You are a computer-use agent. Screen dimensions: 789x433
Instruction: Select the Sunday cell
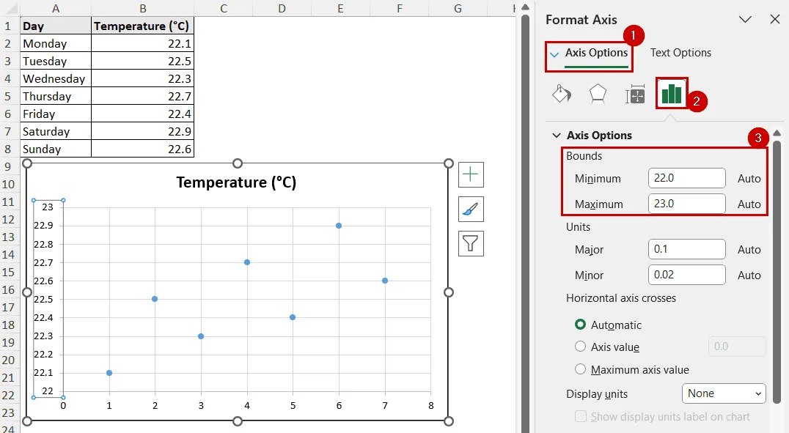(x=56, y=149)
